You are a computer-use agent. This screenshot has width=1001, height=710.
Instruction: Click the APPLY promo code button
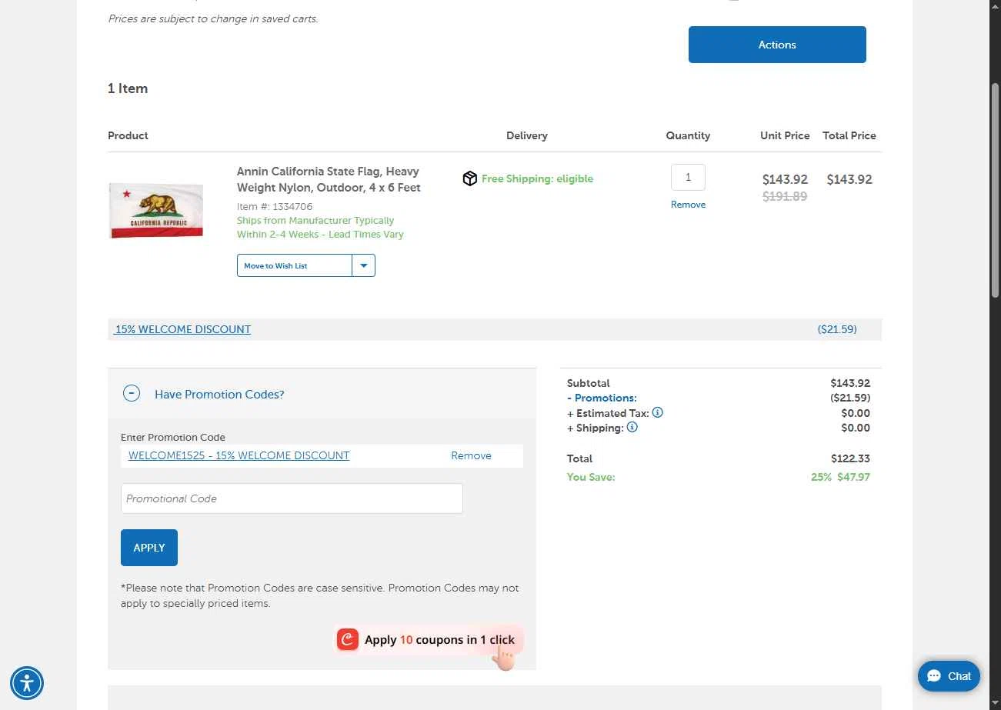pos(149,548)
